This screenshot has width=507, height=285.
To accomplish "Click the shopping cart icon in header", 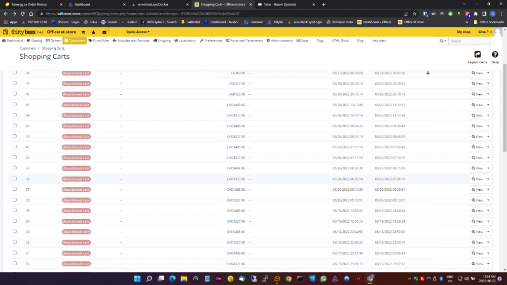I will (83, 32).
